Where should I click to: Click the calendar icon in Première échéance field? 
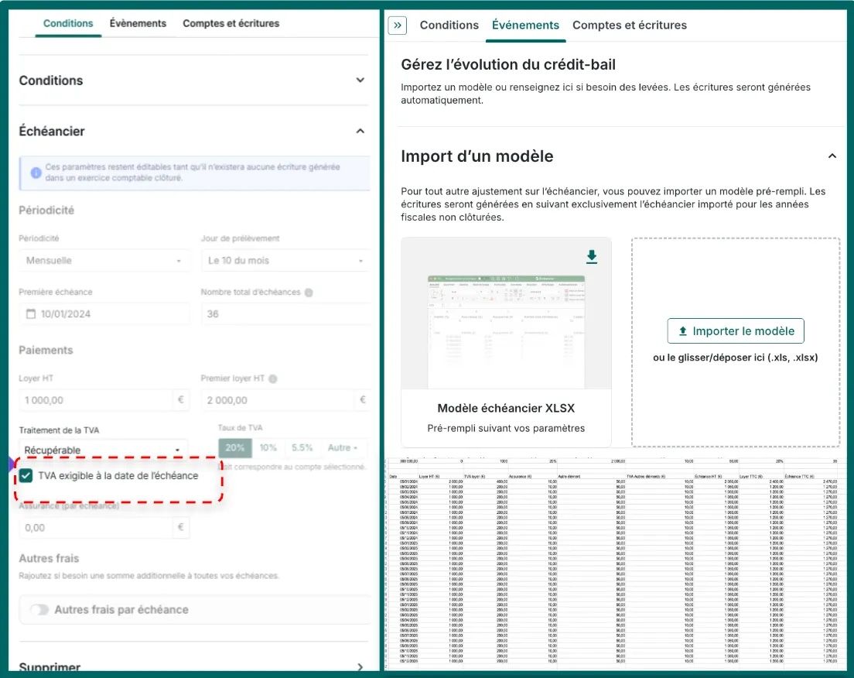(x=31, y=314)
